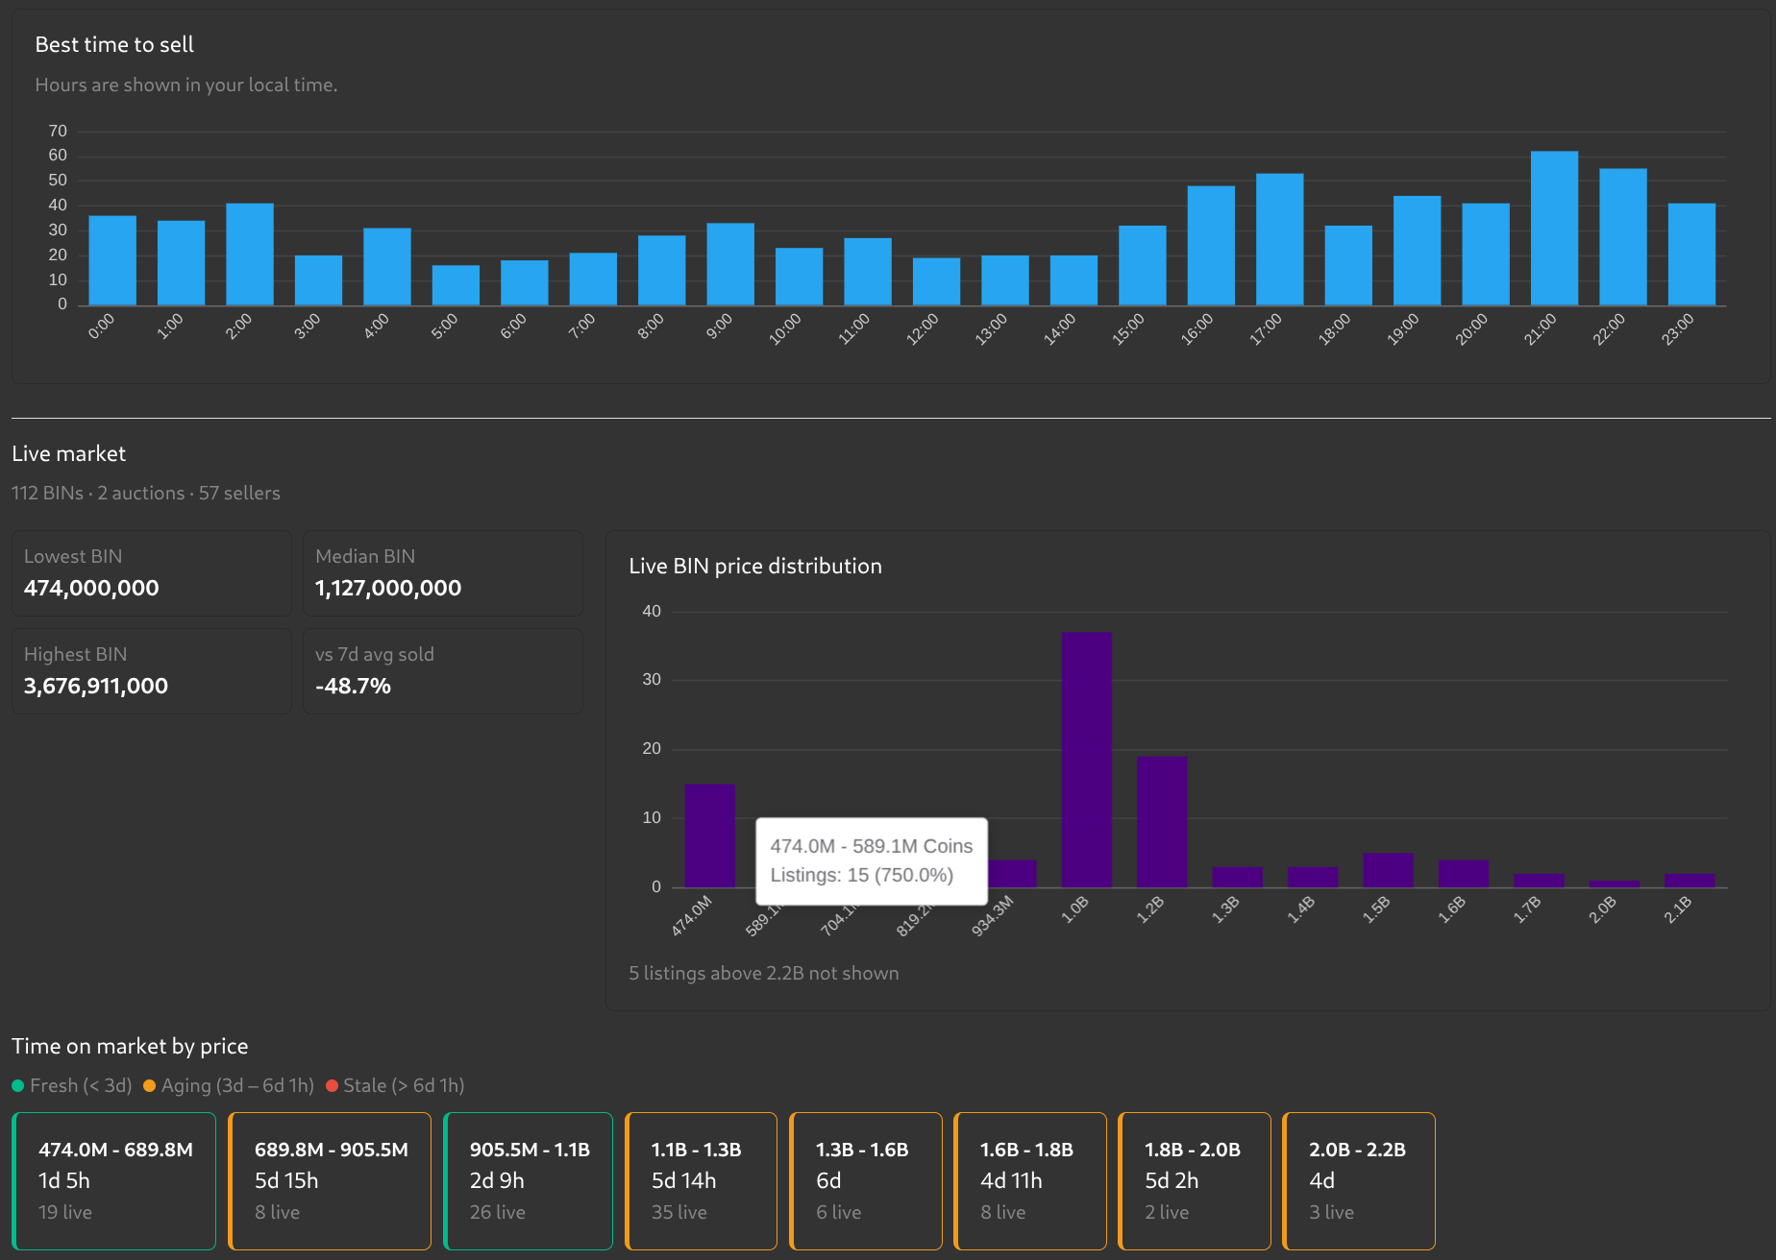Select the 16:00 bar in the hourly chart
Screen dimensions: 1776x1260
1211,246
